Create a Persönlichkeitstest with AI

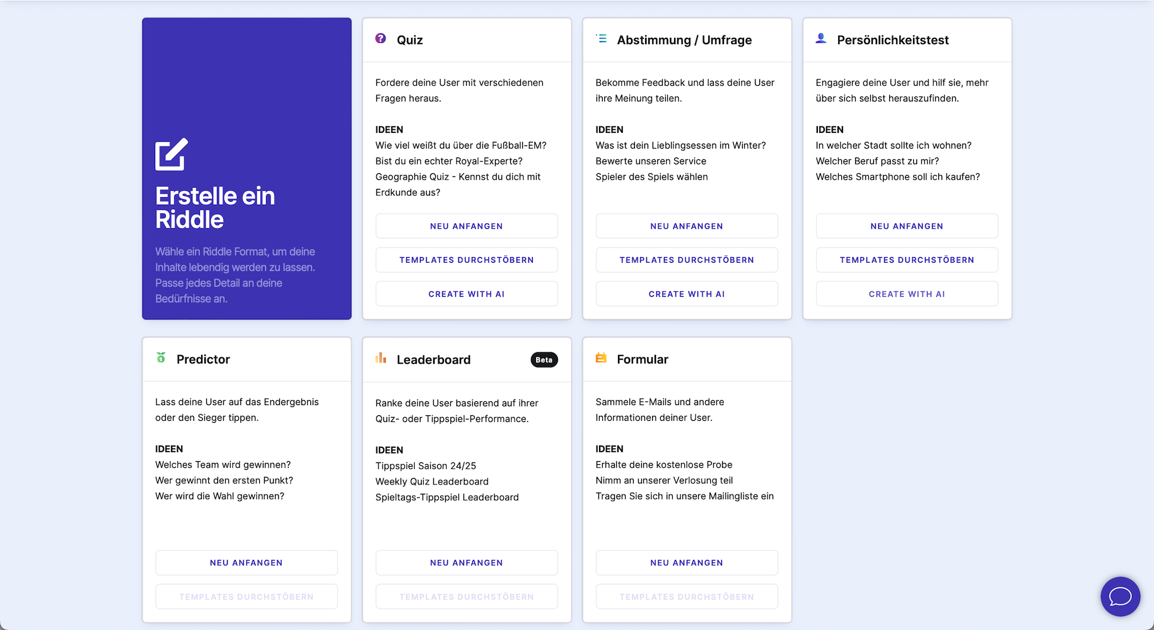point(906,294)
